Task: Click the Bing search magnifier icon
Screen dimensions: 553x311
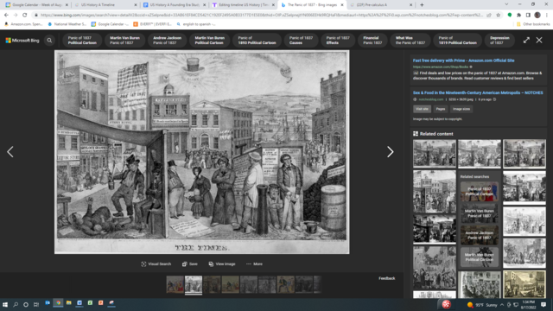Action: coord(49,41)
